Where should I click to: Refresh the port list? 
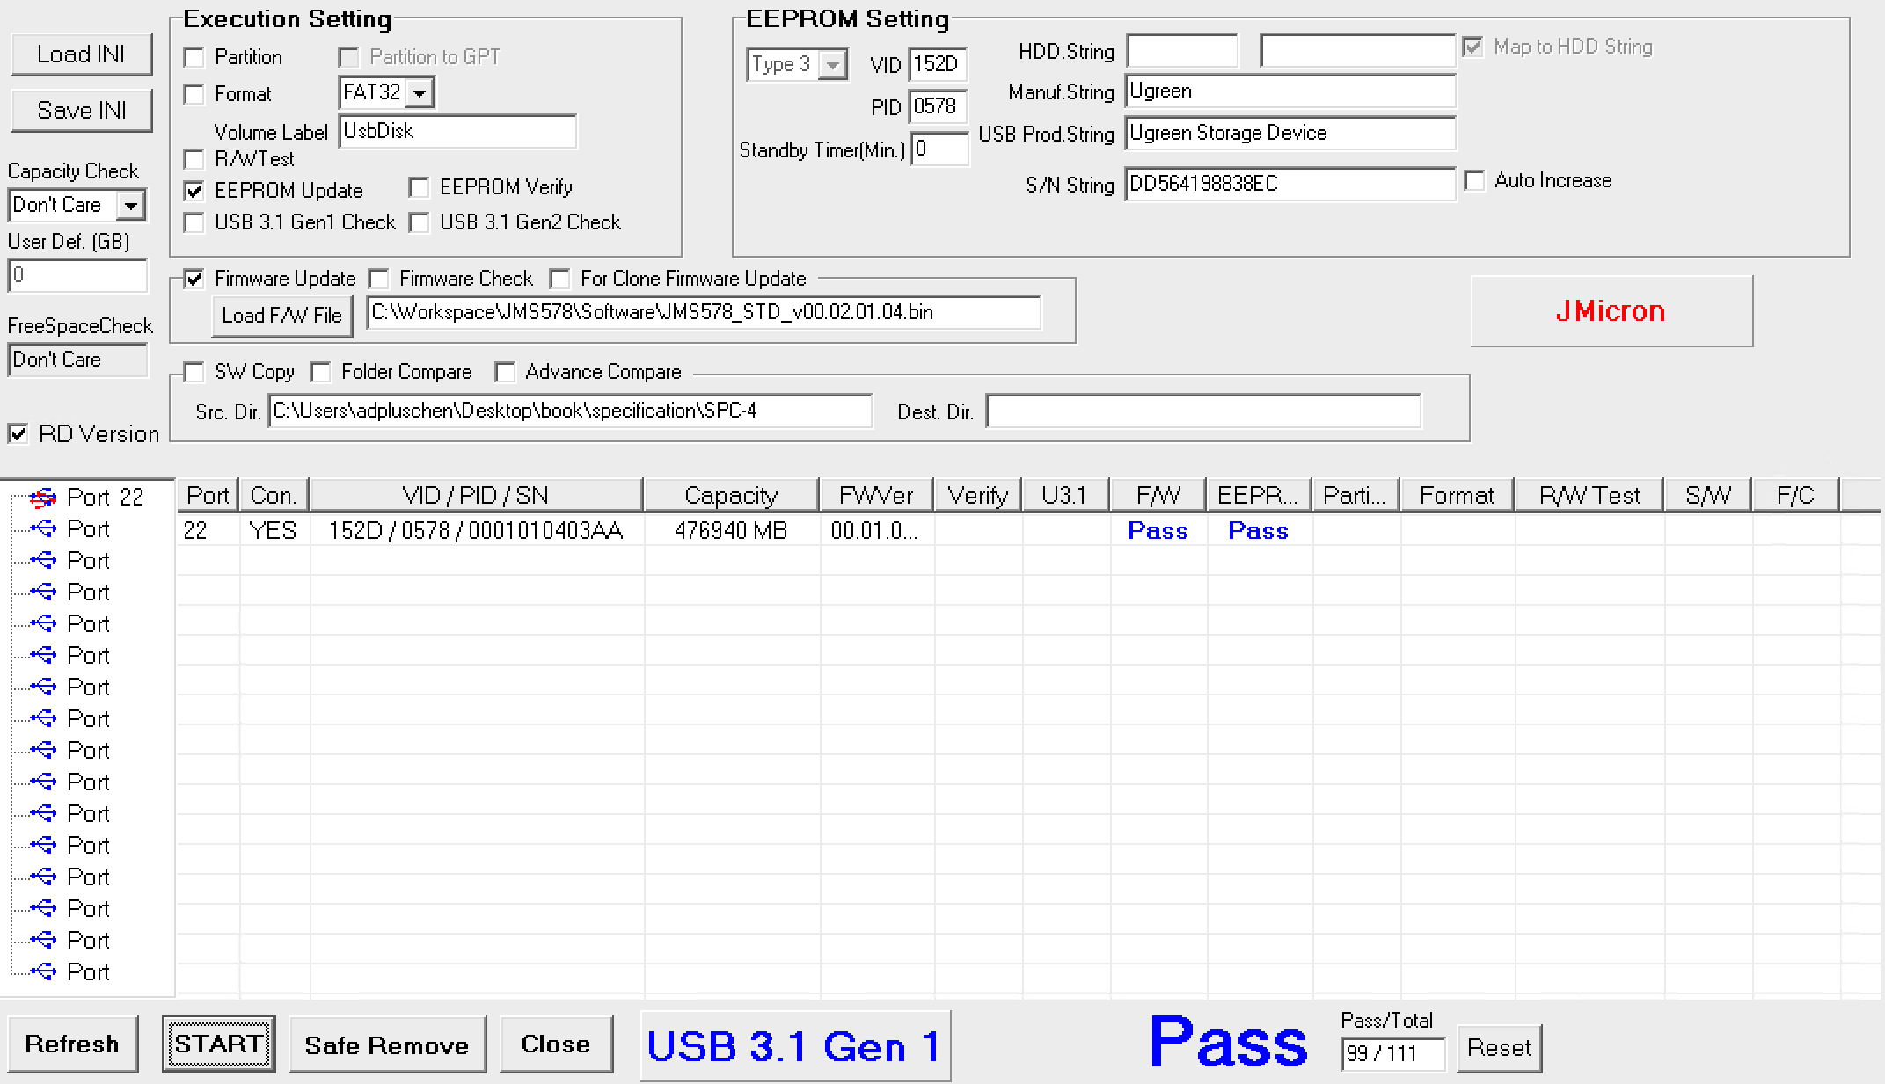tap(73, 1044)
